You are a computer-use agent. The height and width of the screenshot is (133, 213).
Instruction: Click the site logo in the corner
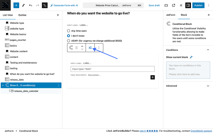(5, 5)
